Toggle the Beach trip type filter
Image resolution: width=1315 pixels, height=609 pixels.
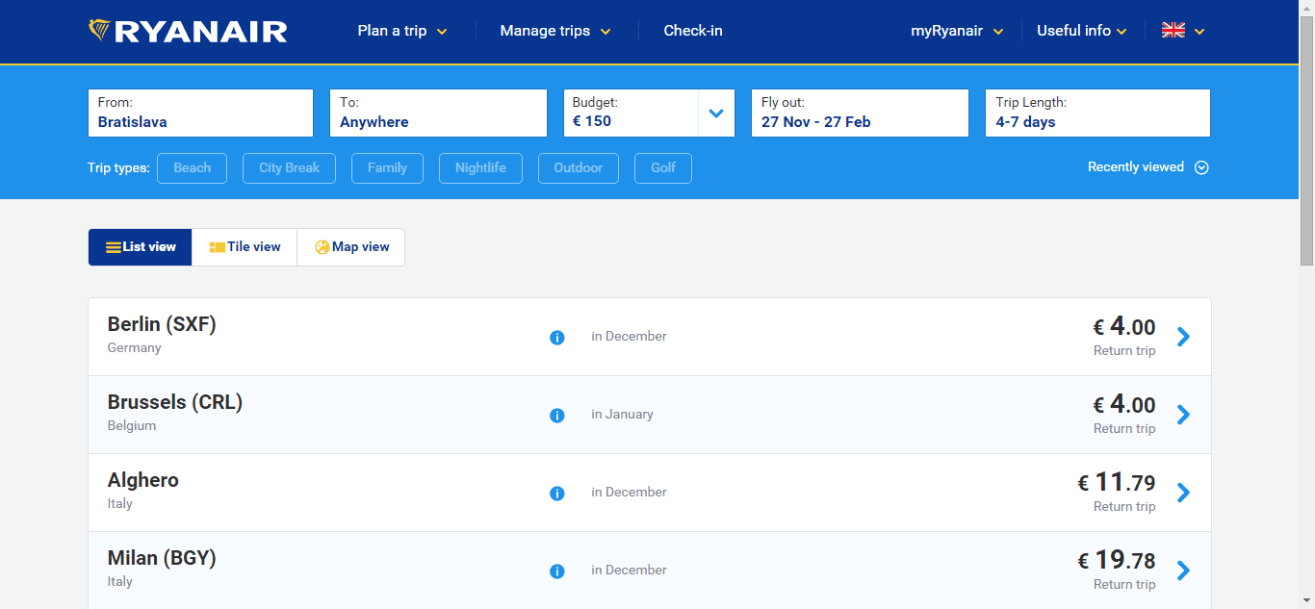pos(192,167)
